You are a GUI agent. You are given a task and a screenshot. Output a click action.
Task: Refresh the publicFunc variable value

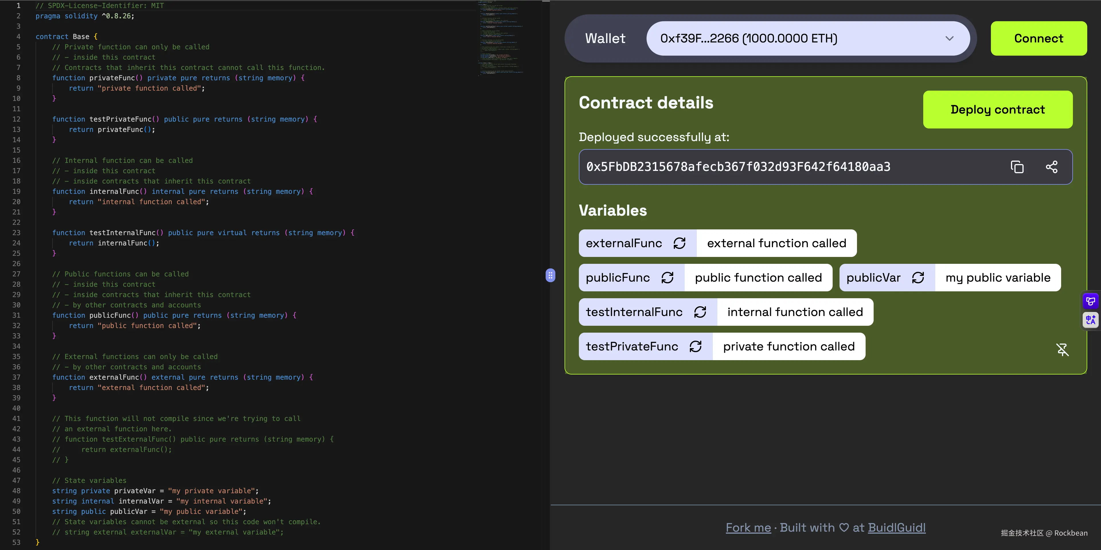[667, 277]
